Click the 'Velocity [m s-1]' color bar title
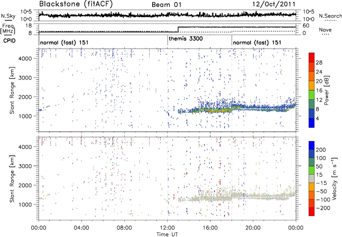The width and height of the screenshot is (342, 237). (334, 178)
